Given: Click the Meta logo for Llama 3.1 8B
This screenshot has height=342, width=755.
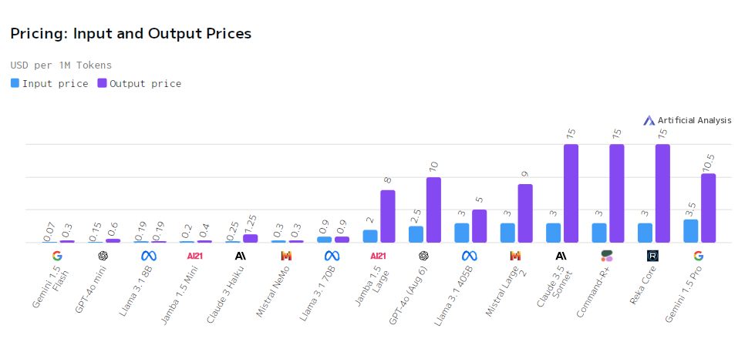Looking at the screenshot, I should click(x=149, y=256).
